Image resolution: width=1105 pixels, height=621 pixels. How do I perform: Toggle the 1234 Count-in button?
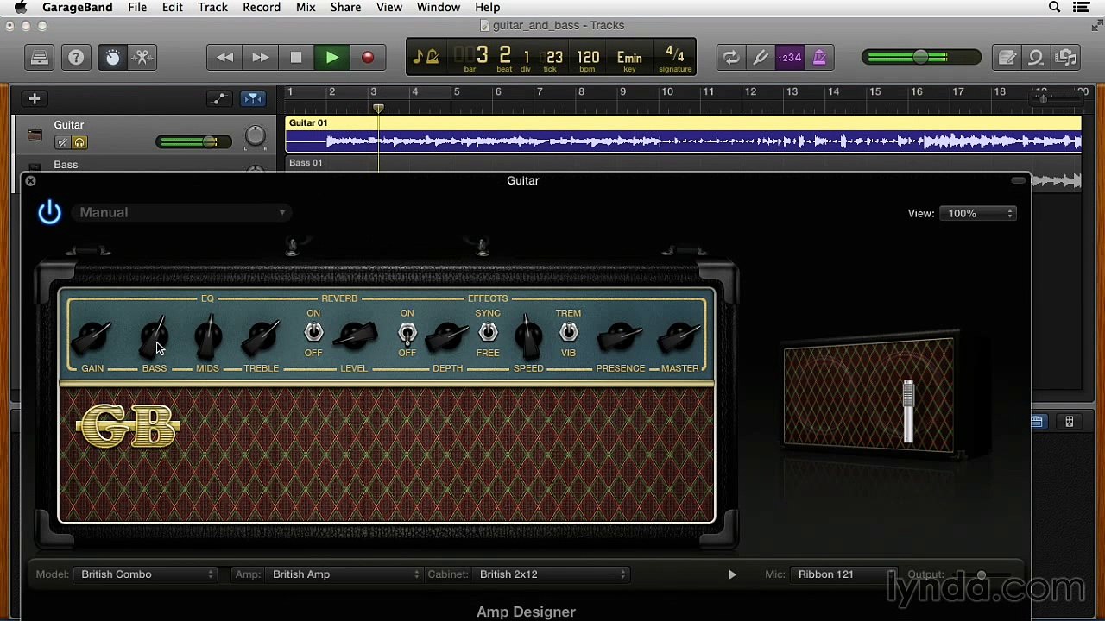click(x=789, y=58)
